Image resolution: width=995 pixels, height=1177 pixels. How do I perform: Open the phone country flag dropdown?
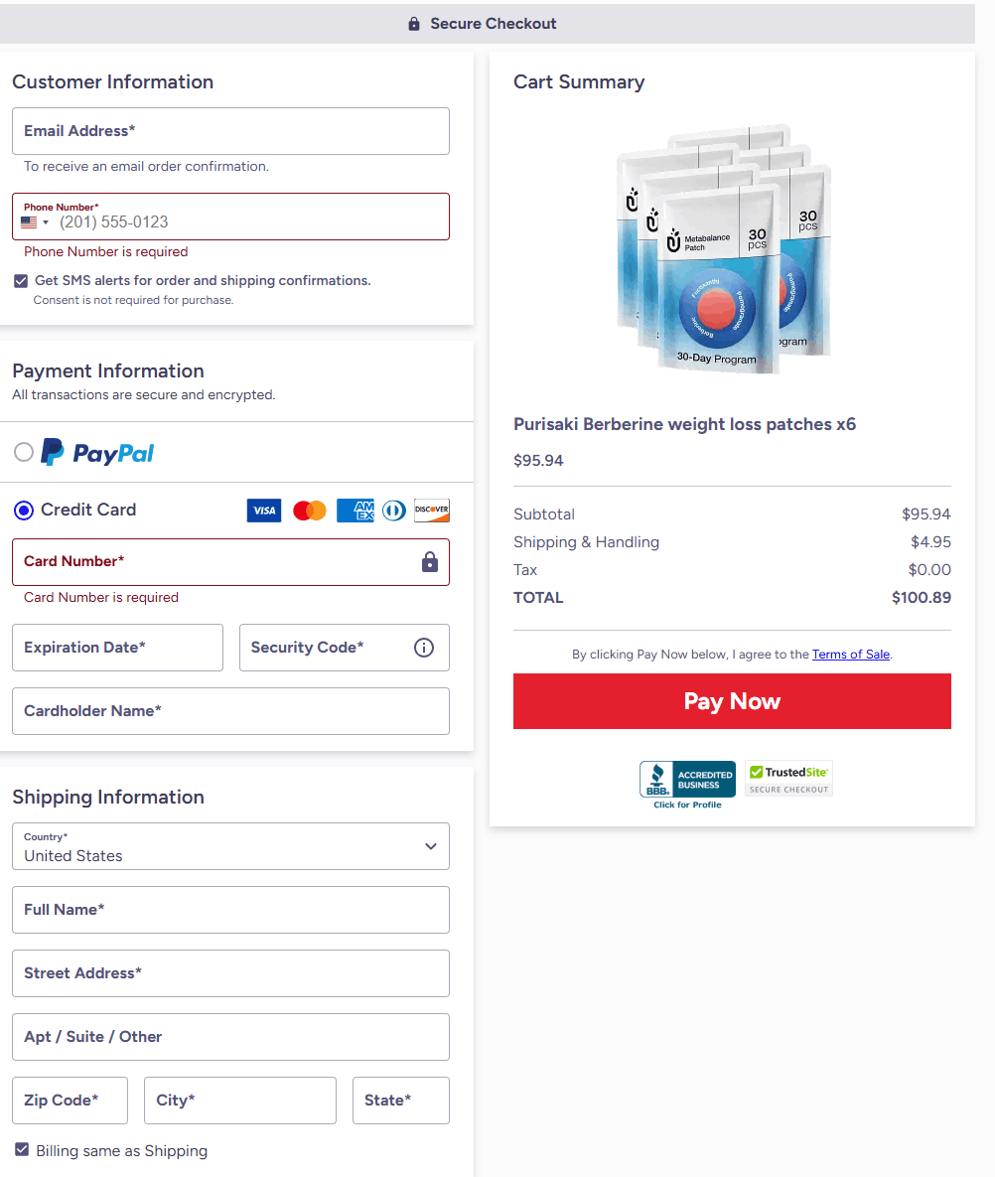(x=35, y=222)
